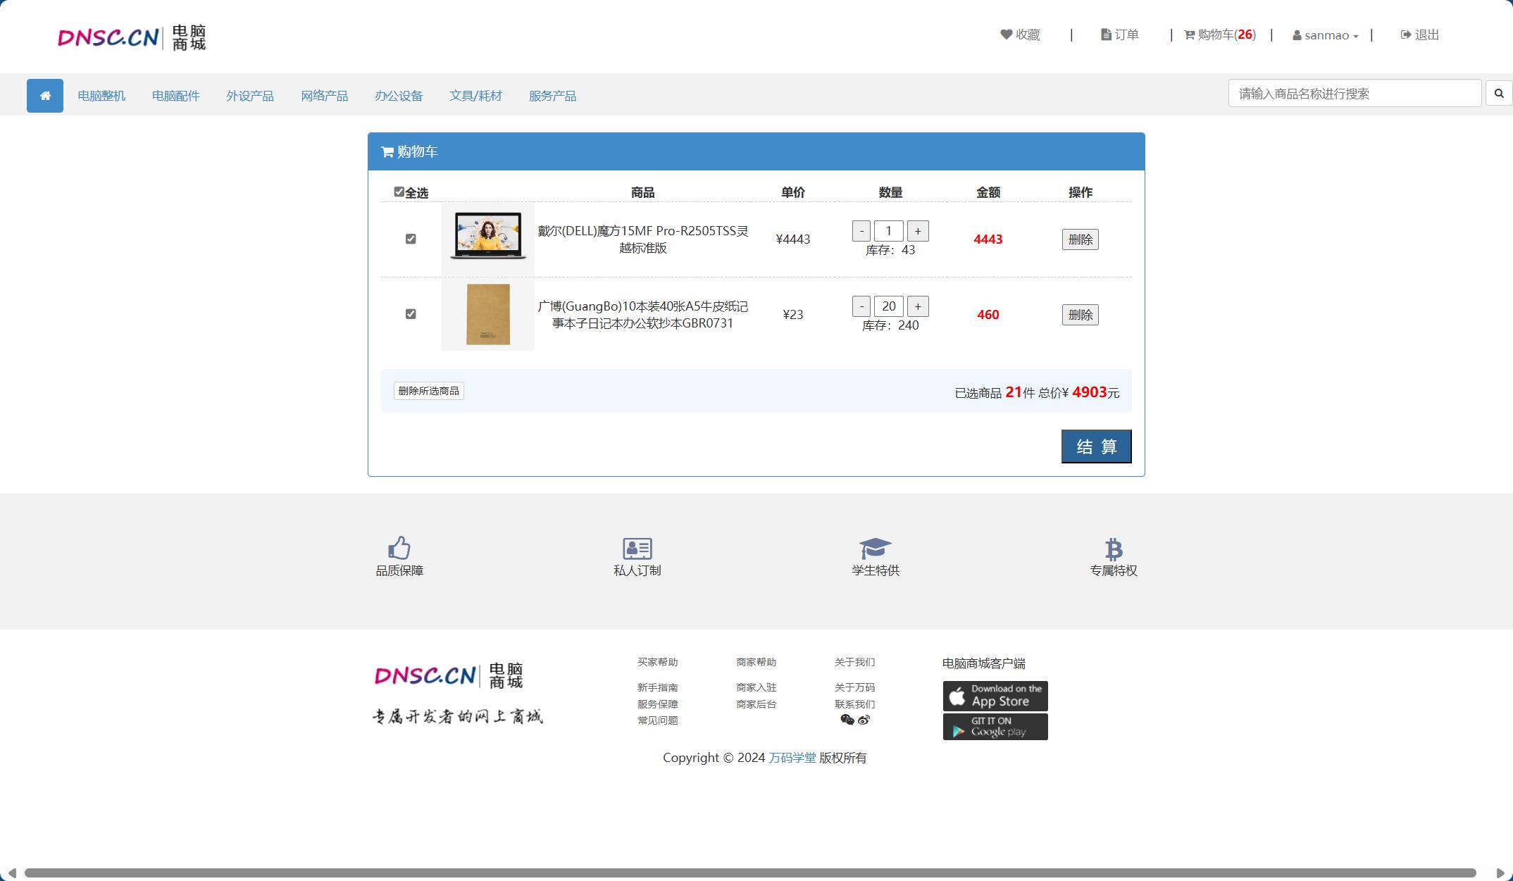Viewport: 1513px width, 881px height.
Task: Open the 戴尔(DELL)魔方15MF product name
Action: click(x=643, y=239)
